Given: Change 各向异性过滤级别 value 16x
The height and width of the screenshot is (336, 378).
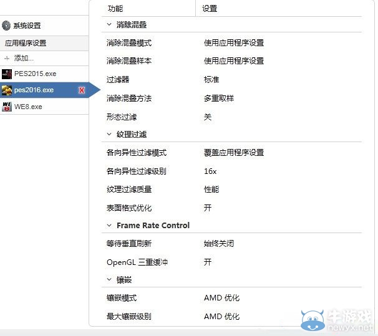Looking at the screenshot, I should click(210, 171).
